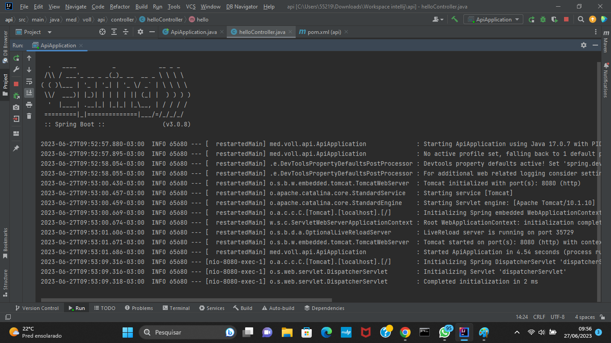Image resolution: width=611 pixels, height=343 pixels.
Task: Open the File menu
Action: click(x=24, y=7)
